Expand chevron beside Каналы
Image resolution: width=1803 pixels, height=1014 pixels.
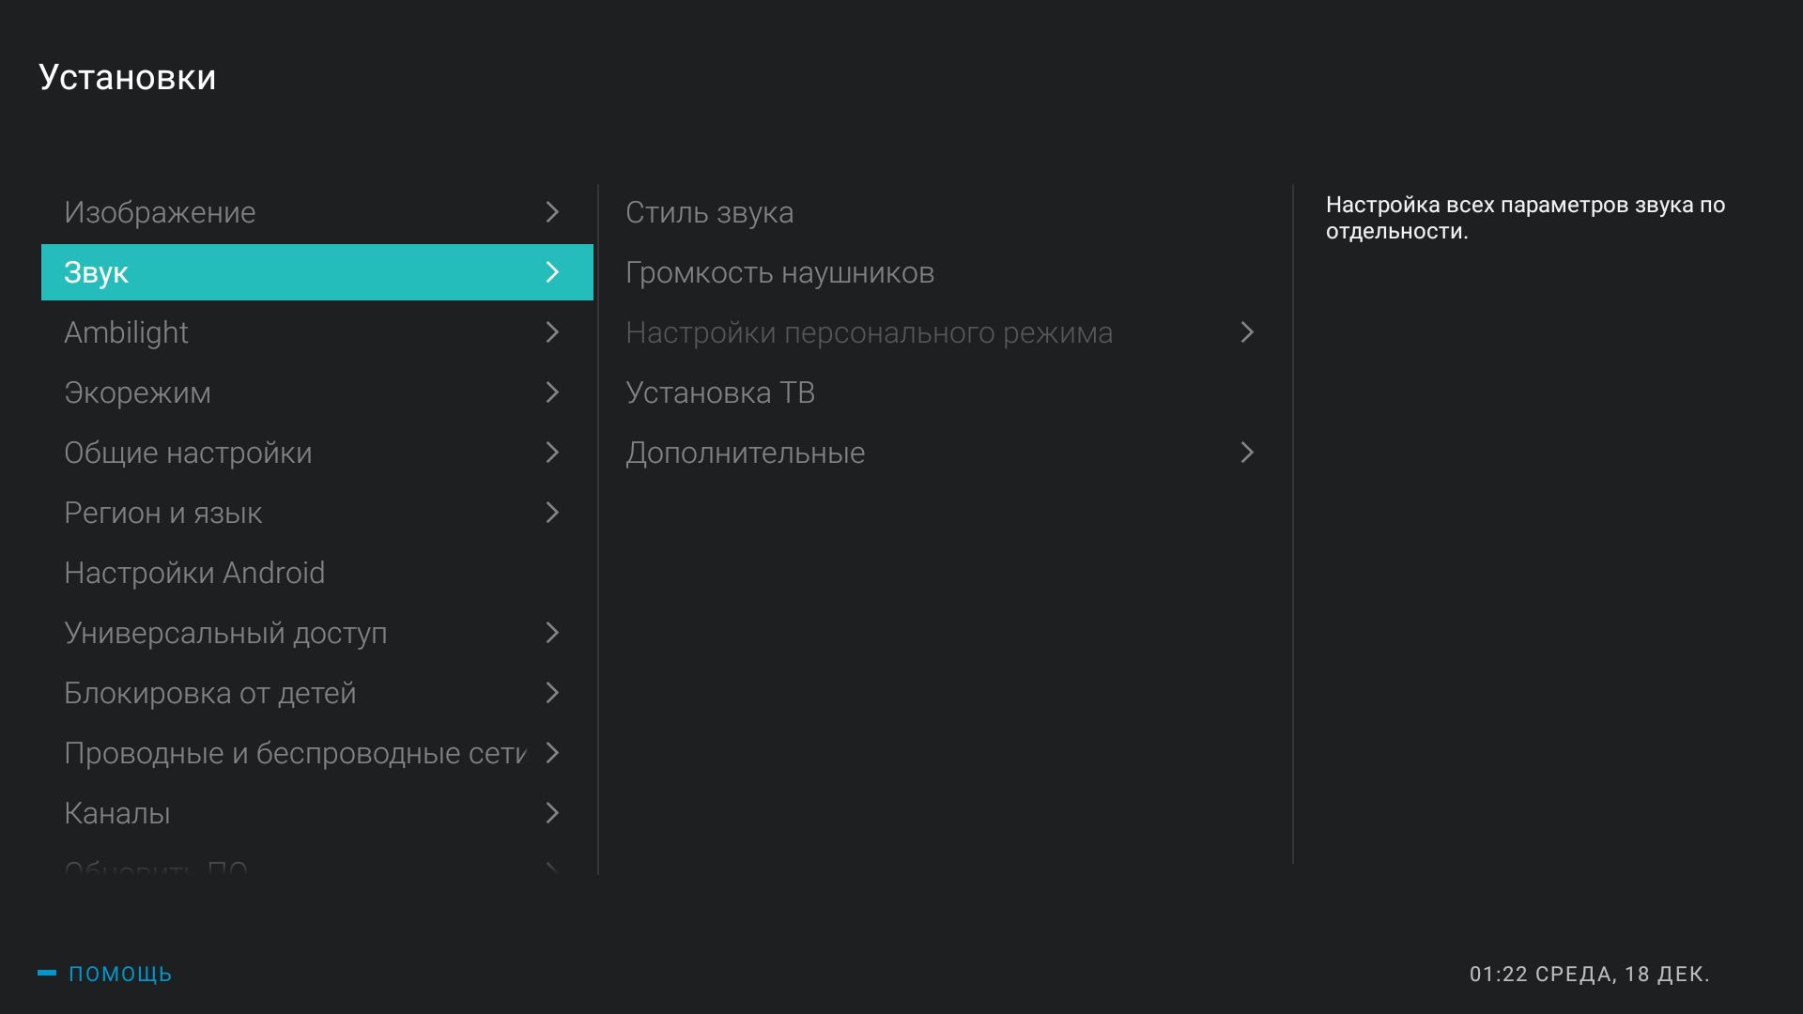click(552, 813)
